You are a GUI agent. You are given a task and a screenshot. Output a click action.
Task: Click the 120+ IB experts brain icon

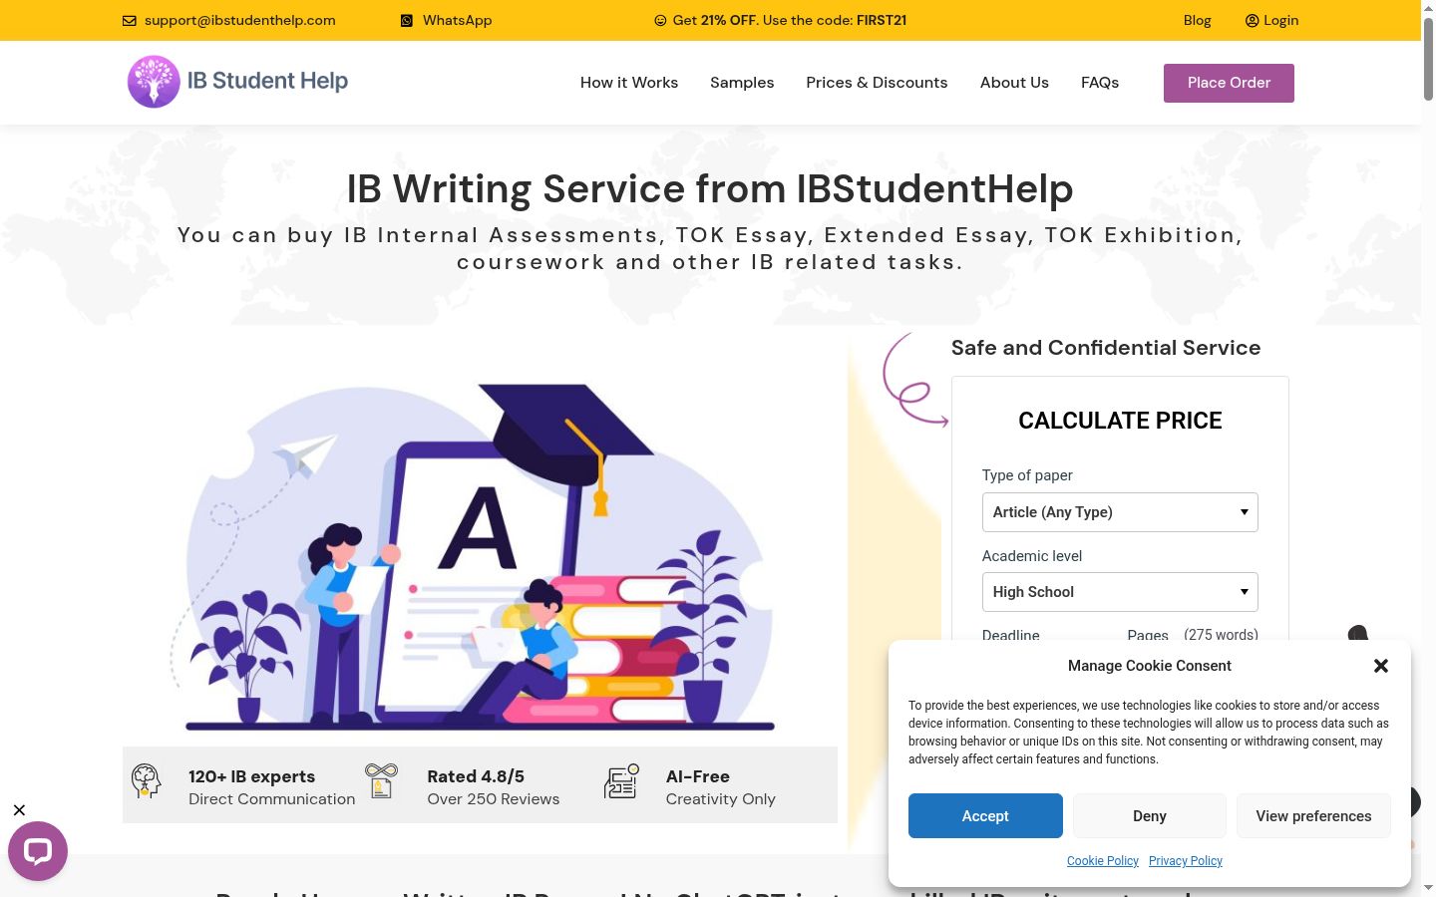(x=147, y=780)
